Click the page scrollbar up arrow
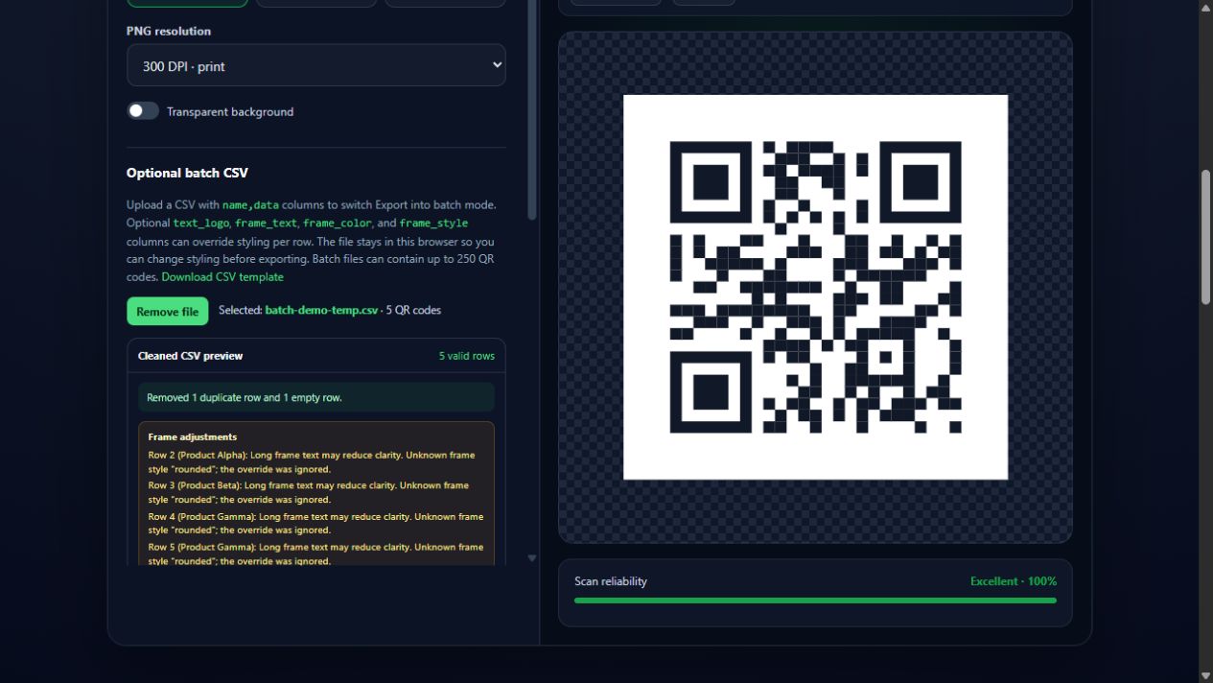Image resolution: width=1213 pixels, height=683 pixels. click(1205, 7)
